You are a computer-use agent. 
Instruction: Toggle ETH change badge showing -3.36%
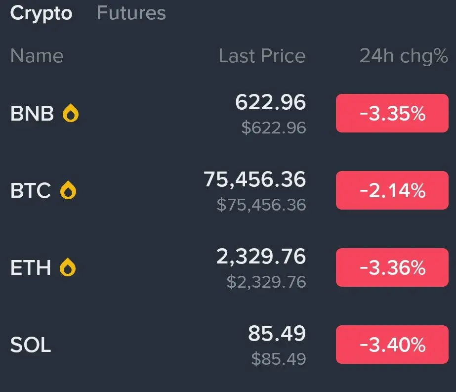392,267
